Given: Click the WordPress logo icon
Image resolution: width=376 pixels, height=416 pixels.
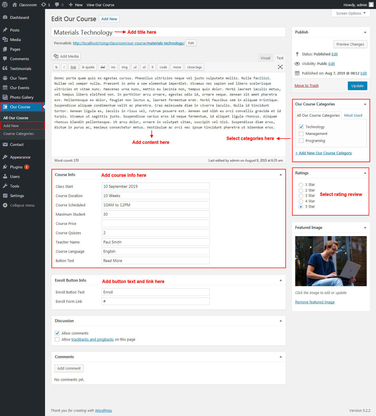Looking at the screenshot, I should [5, 4].
